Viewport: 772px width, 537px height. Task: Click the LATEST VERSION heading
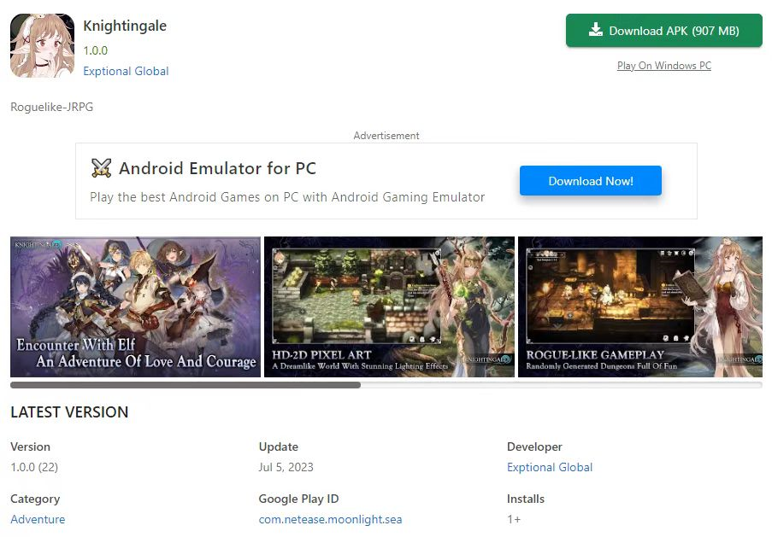(69, 412)
